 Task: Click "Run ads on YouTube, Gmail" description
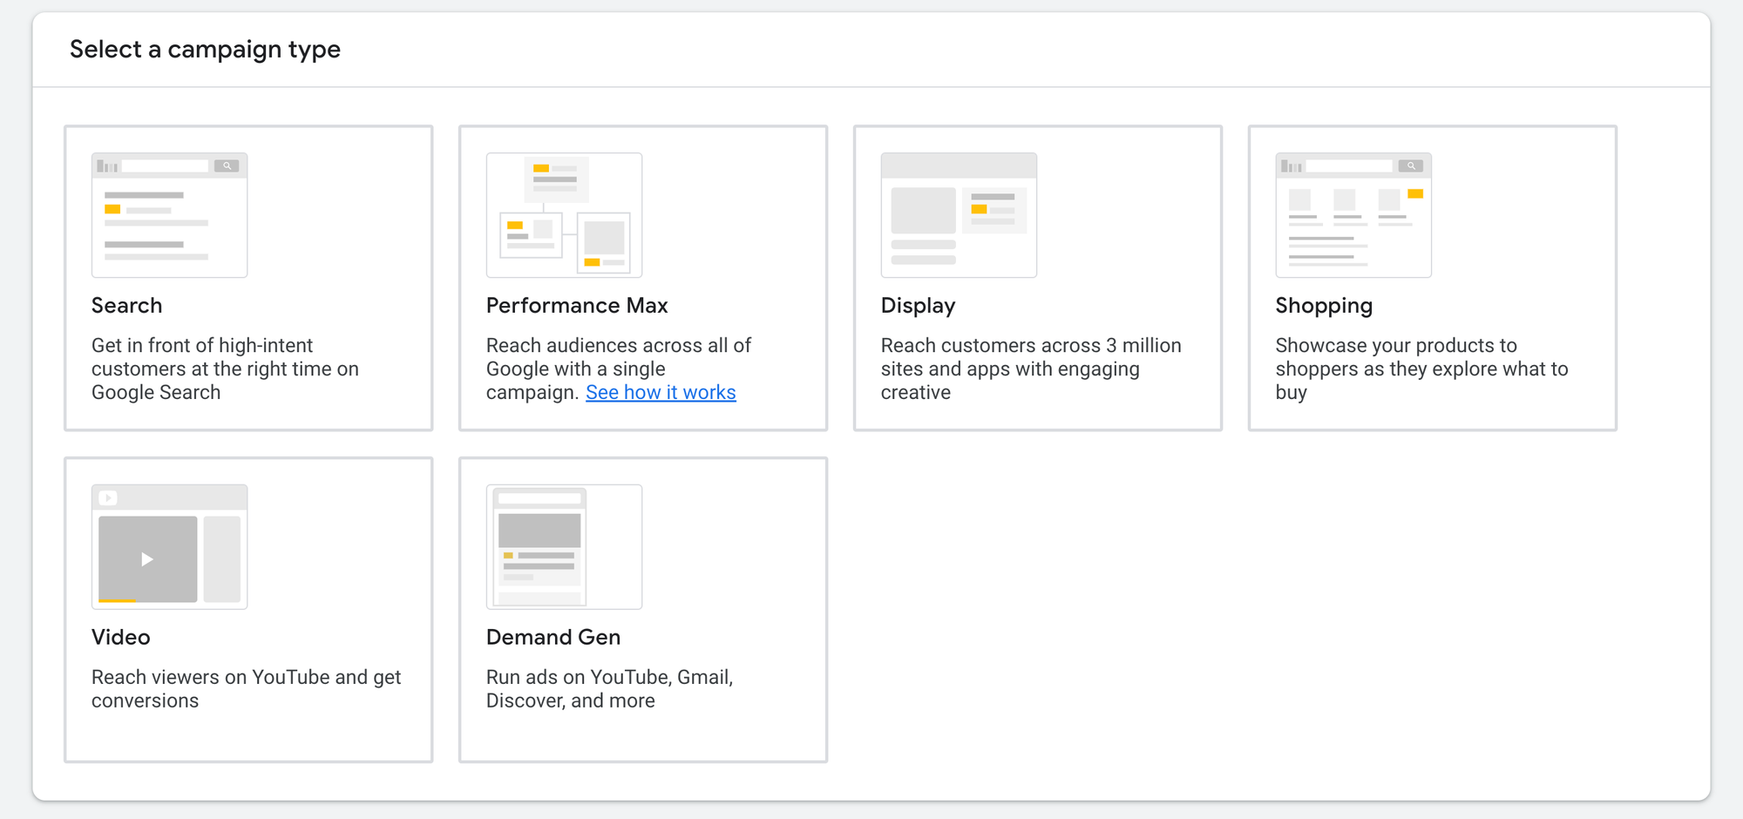(609, 688)
